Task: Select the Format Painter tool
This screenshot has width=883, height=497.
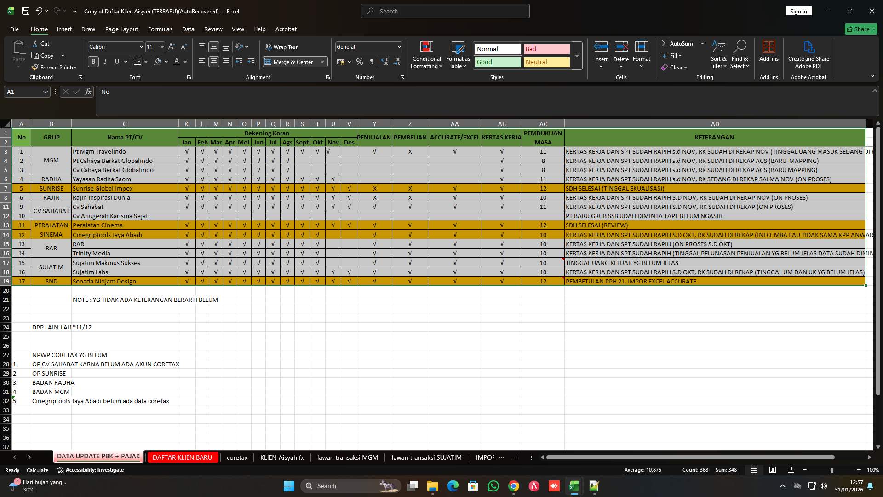Action: (x=54, y=67)
